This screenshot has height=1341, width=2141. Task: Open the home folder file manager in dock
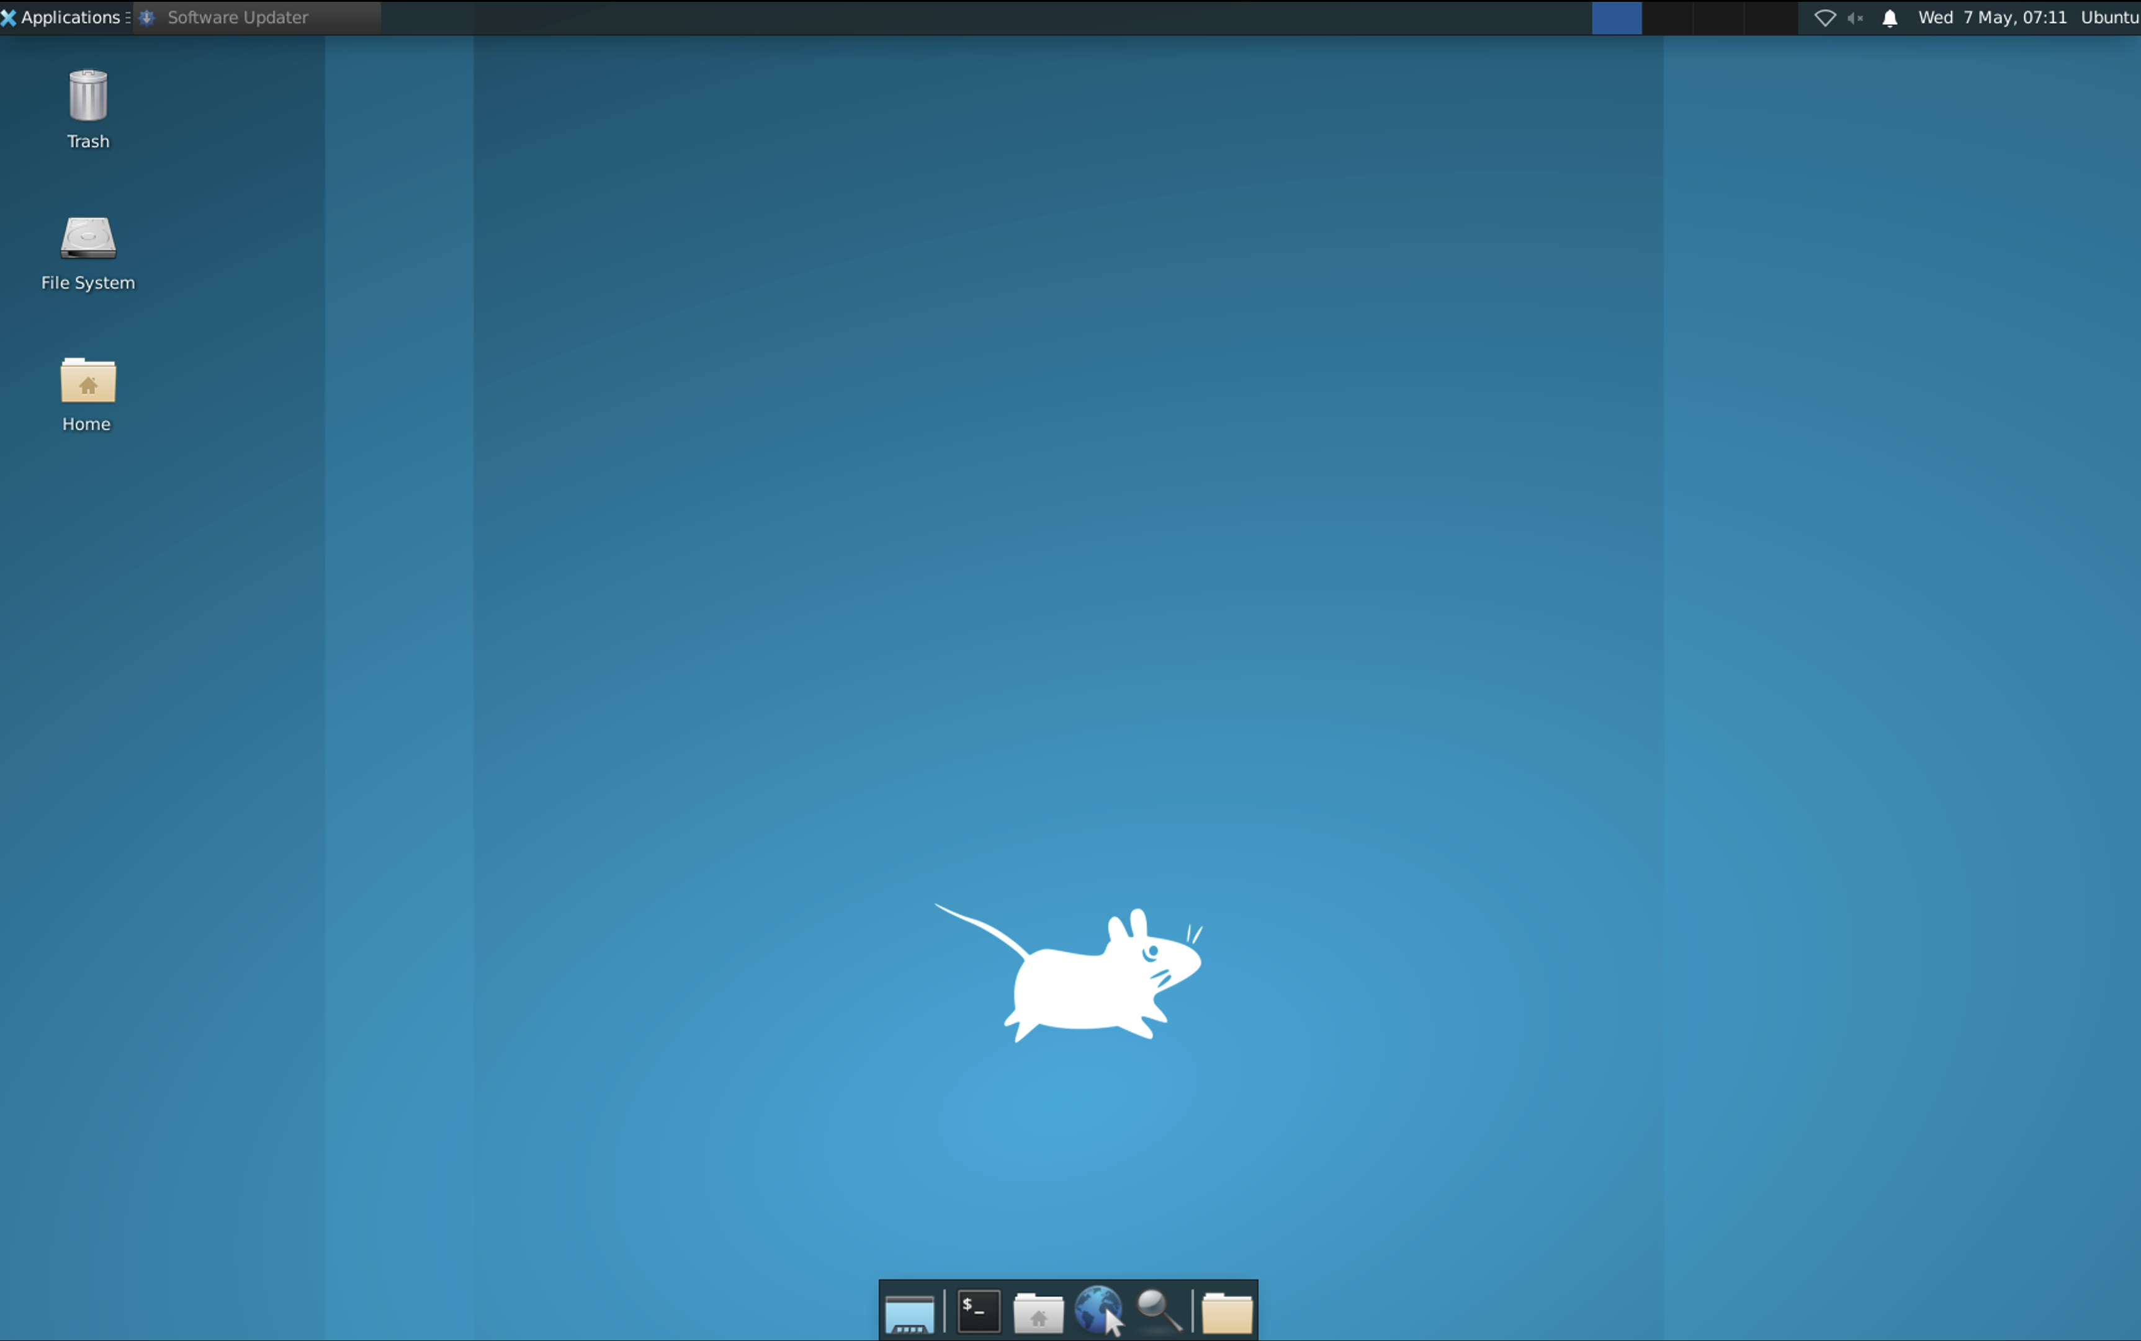click(1038, 1312)
